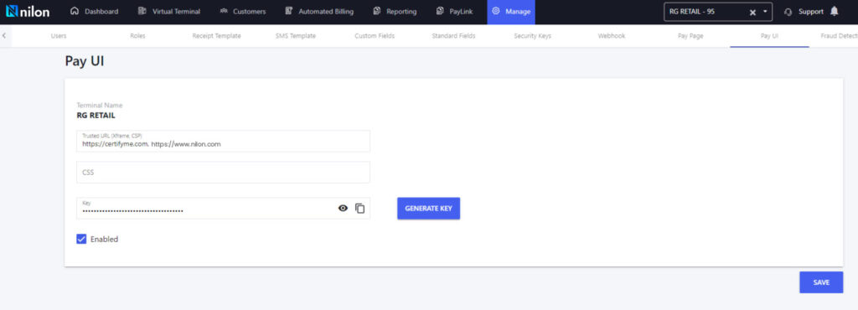Expand the terminal selector dropdown arrow
Image resolution: width=858 pixels, height=310 pixels.
point(765,12)
